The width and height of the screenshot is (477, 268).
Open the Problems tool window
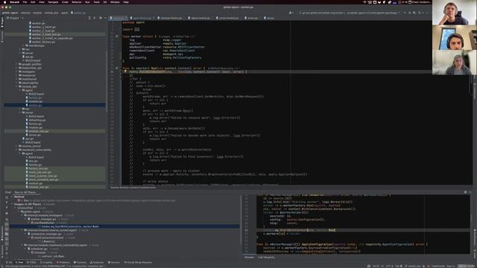point(63,263)
